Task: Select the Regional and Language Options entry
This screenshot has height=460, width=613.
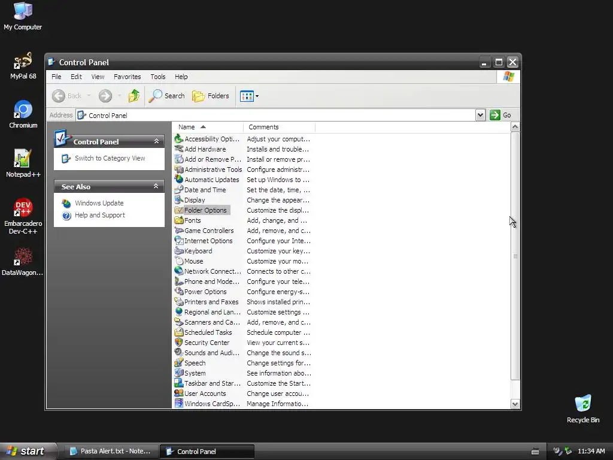Action: coord(208,312)
